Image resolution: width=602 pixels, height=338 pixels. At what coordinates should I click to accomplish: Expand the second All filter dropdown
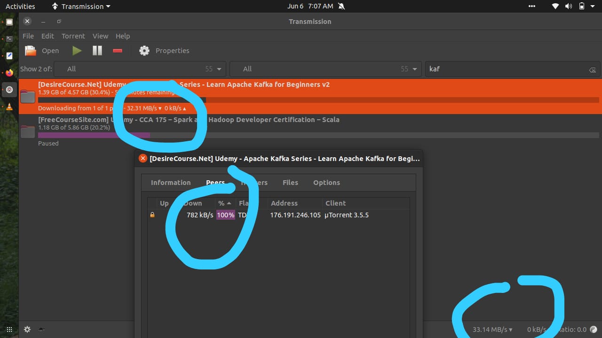click(325, 69)
